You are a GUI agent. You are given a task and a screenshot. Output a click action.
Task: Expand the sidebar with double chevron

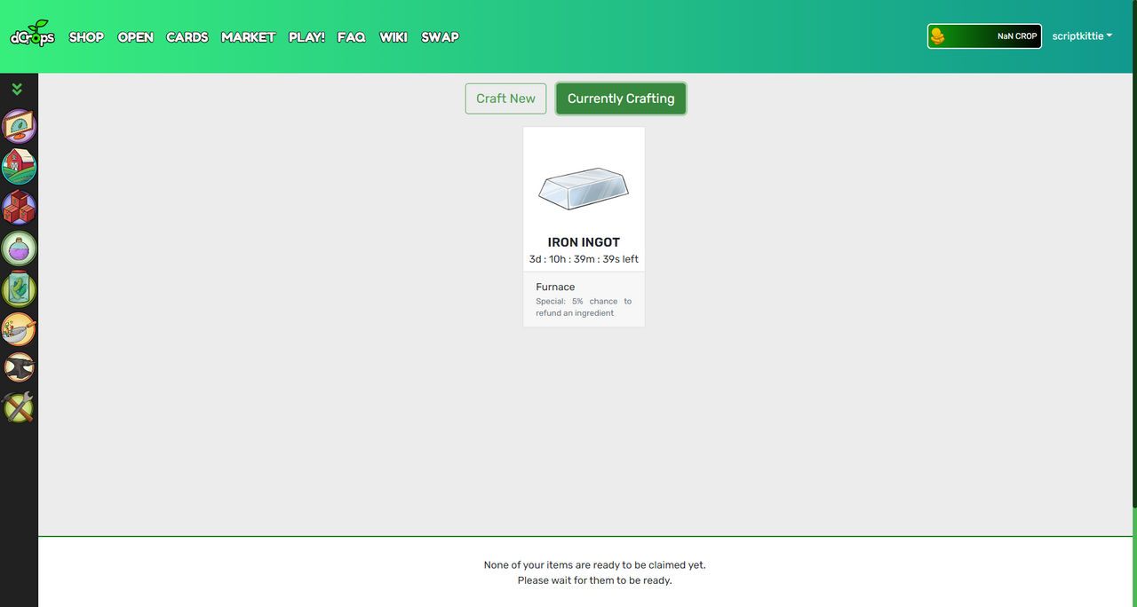(x=18, y=89)
